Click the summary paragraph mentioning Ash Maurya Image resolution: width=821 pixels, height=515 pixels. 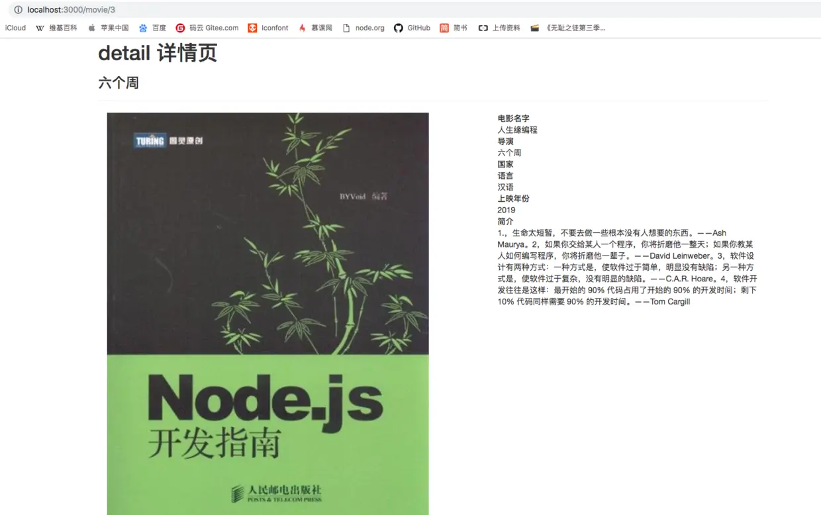(628, 267)
